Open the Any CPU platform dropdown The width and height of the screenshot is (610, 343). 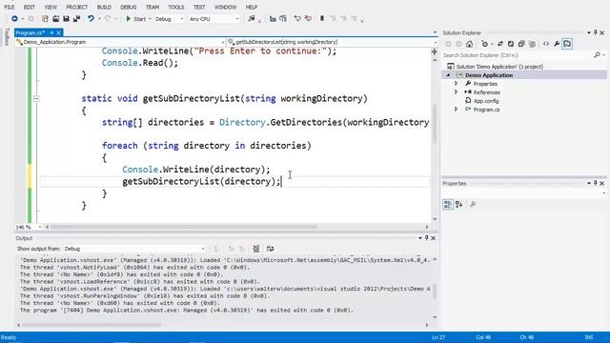pyautogui.click(x=213, y=19)
